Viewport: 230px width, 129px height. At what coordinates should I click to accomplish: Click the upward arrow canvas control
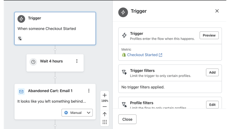[x=105, y=114]
